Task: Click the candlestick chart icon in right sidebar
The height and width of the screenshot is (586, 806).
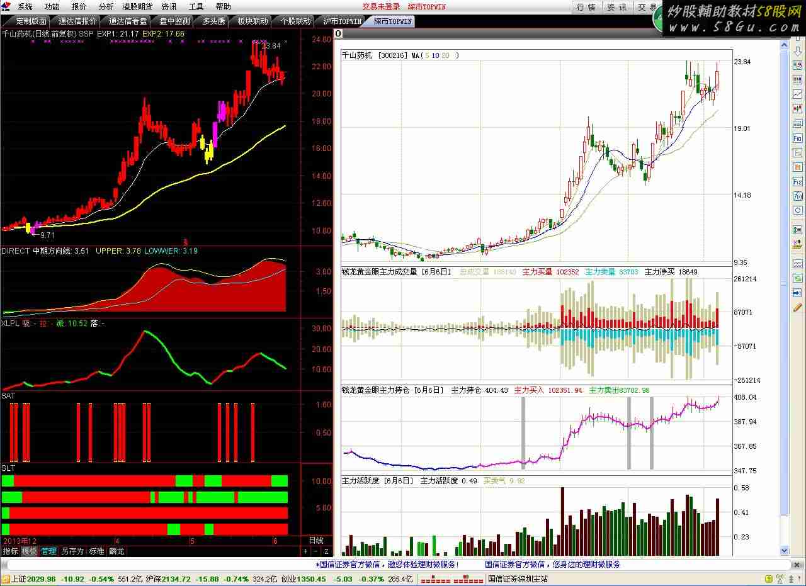Action: (797, 109)
